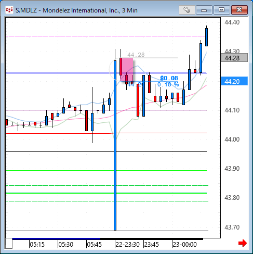The height and width of the screenshot is (254, 253).
Task: Click the 44.40 price scale label
Action: [232, 22]
